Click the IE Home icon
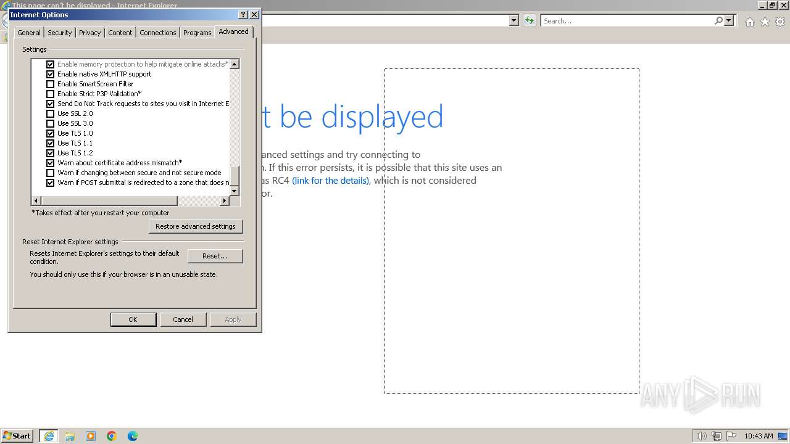The image size is (790, 444). click(749, 22)
